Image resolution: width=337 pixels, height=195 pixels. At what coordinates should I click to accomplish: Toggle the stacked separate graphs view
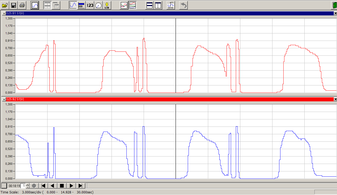pyautogui.click(x=132, y=5)
